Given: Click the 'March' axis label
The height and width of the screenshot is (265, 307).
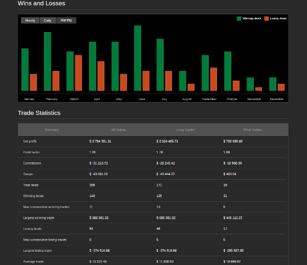Looking at the screenshot, I should [x=74, y=99].
